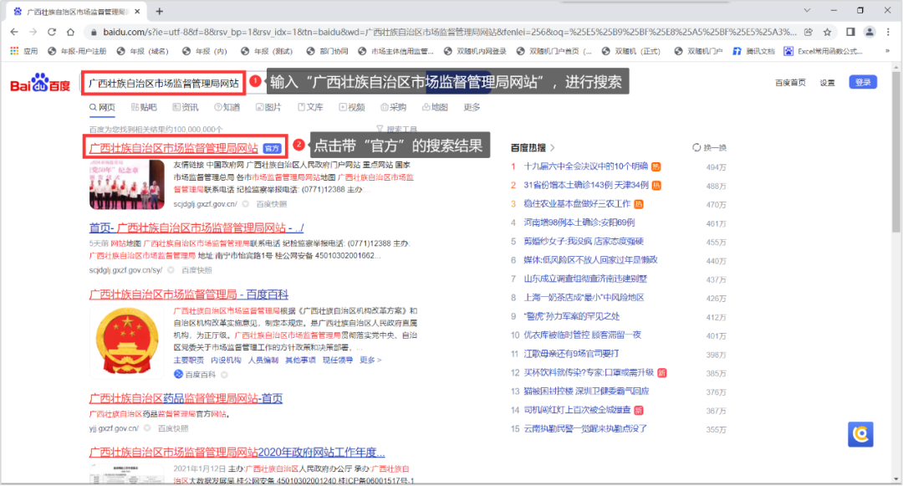Open the 人员编制 sub-link
Viewport: 903px width, 486px height.
click(263, 360)
